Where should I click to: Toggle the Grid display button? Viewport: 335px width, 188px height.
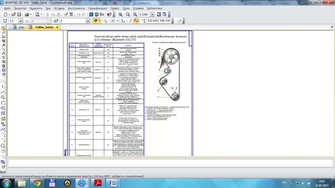[113, 20]
